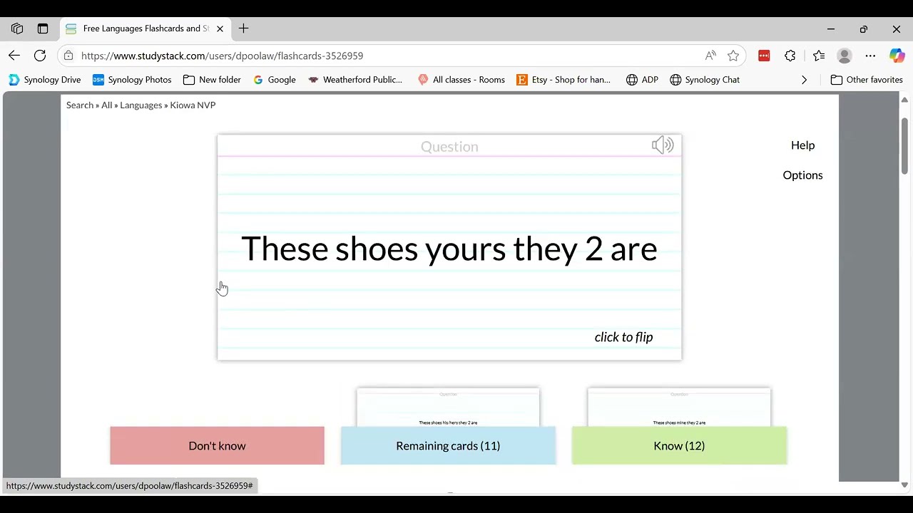Open browser Settings and more menu

870,56
